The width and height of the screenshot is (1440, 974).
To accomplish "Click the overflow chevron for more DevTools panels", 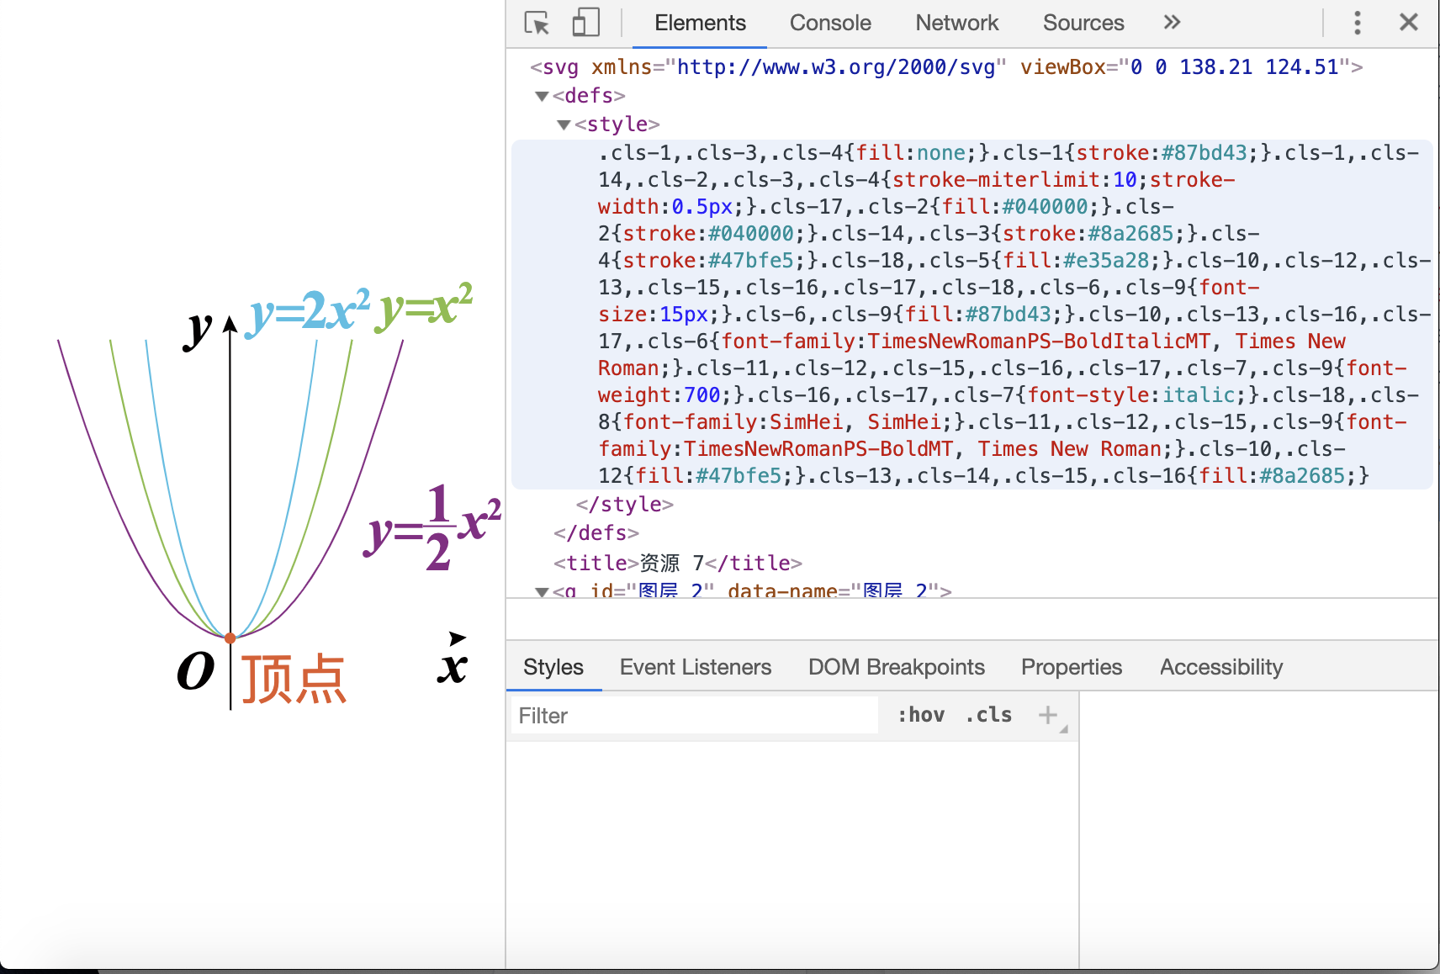I will [1172, 23].
